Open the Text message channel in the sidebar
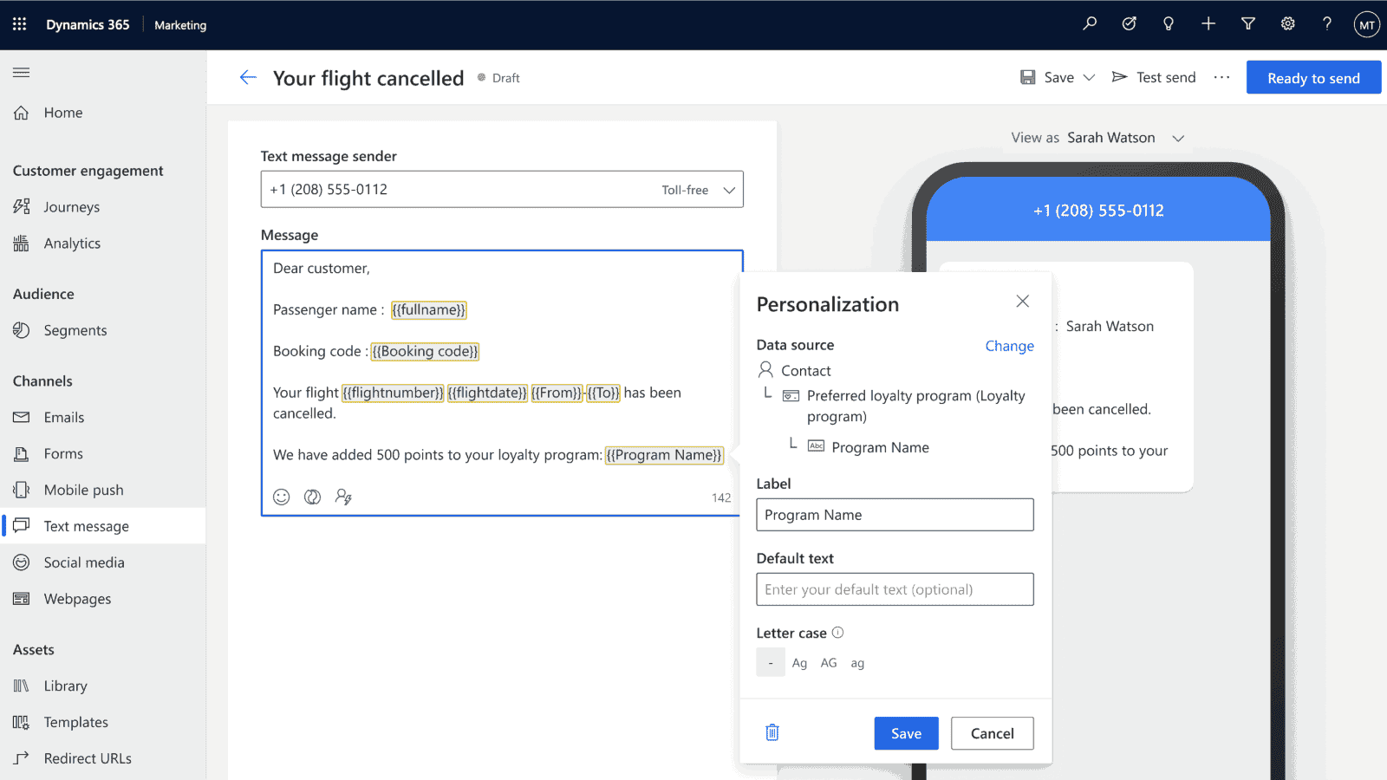 click(x=86, y=525)
